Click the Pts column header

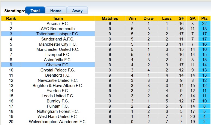point(204,18)
